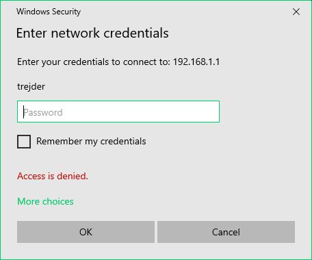Click the title bar area beside Windows Security
Screen dimensions: 312x260
click(x=183, y=12)
